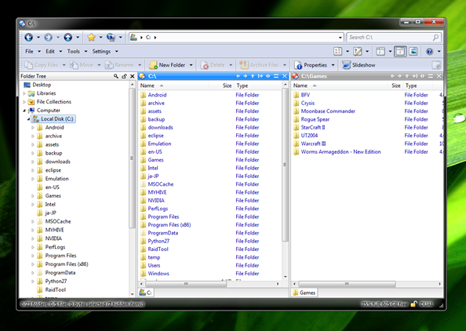Viewport: 466px width, 331px height.
Task: Select Moonbase Commander in Games pane
Action: (328, 111)
